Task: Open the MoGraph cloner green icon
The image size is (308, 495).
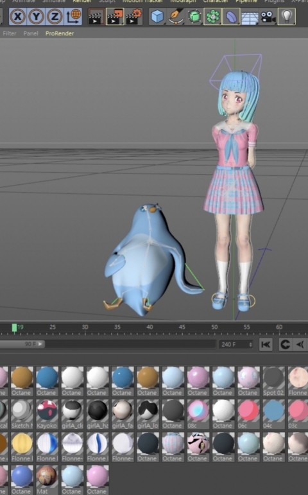Action: [x=212, y=17]
